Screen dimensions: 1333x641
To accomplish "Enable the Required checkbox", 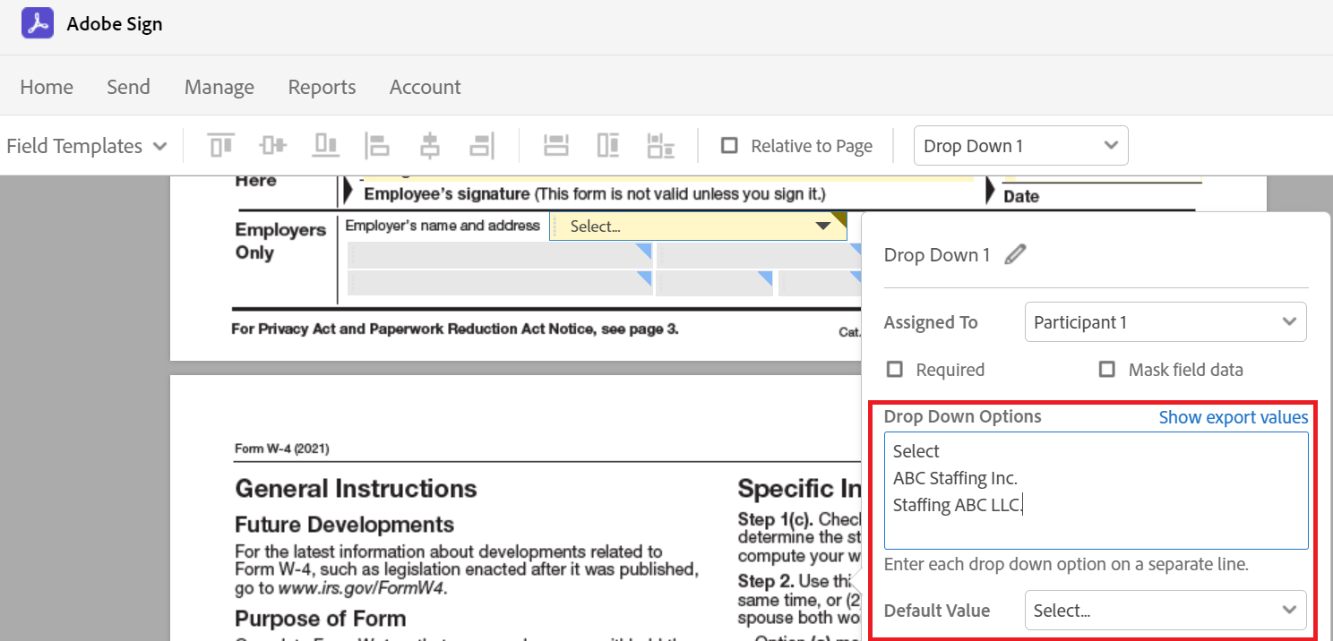I will (894, 370).
